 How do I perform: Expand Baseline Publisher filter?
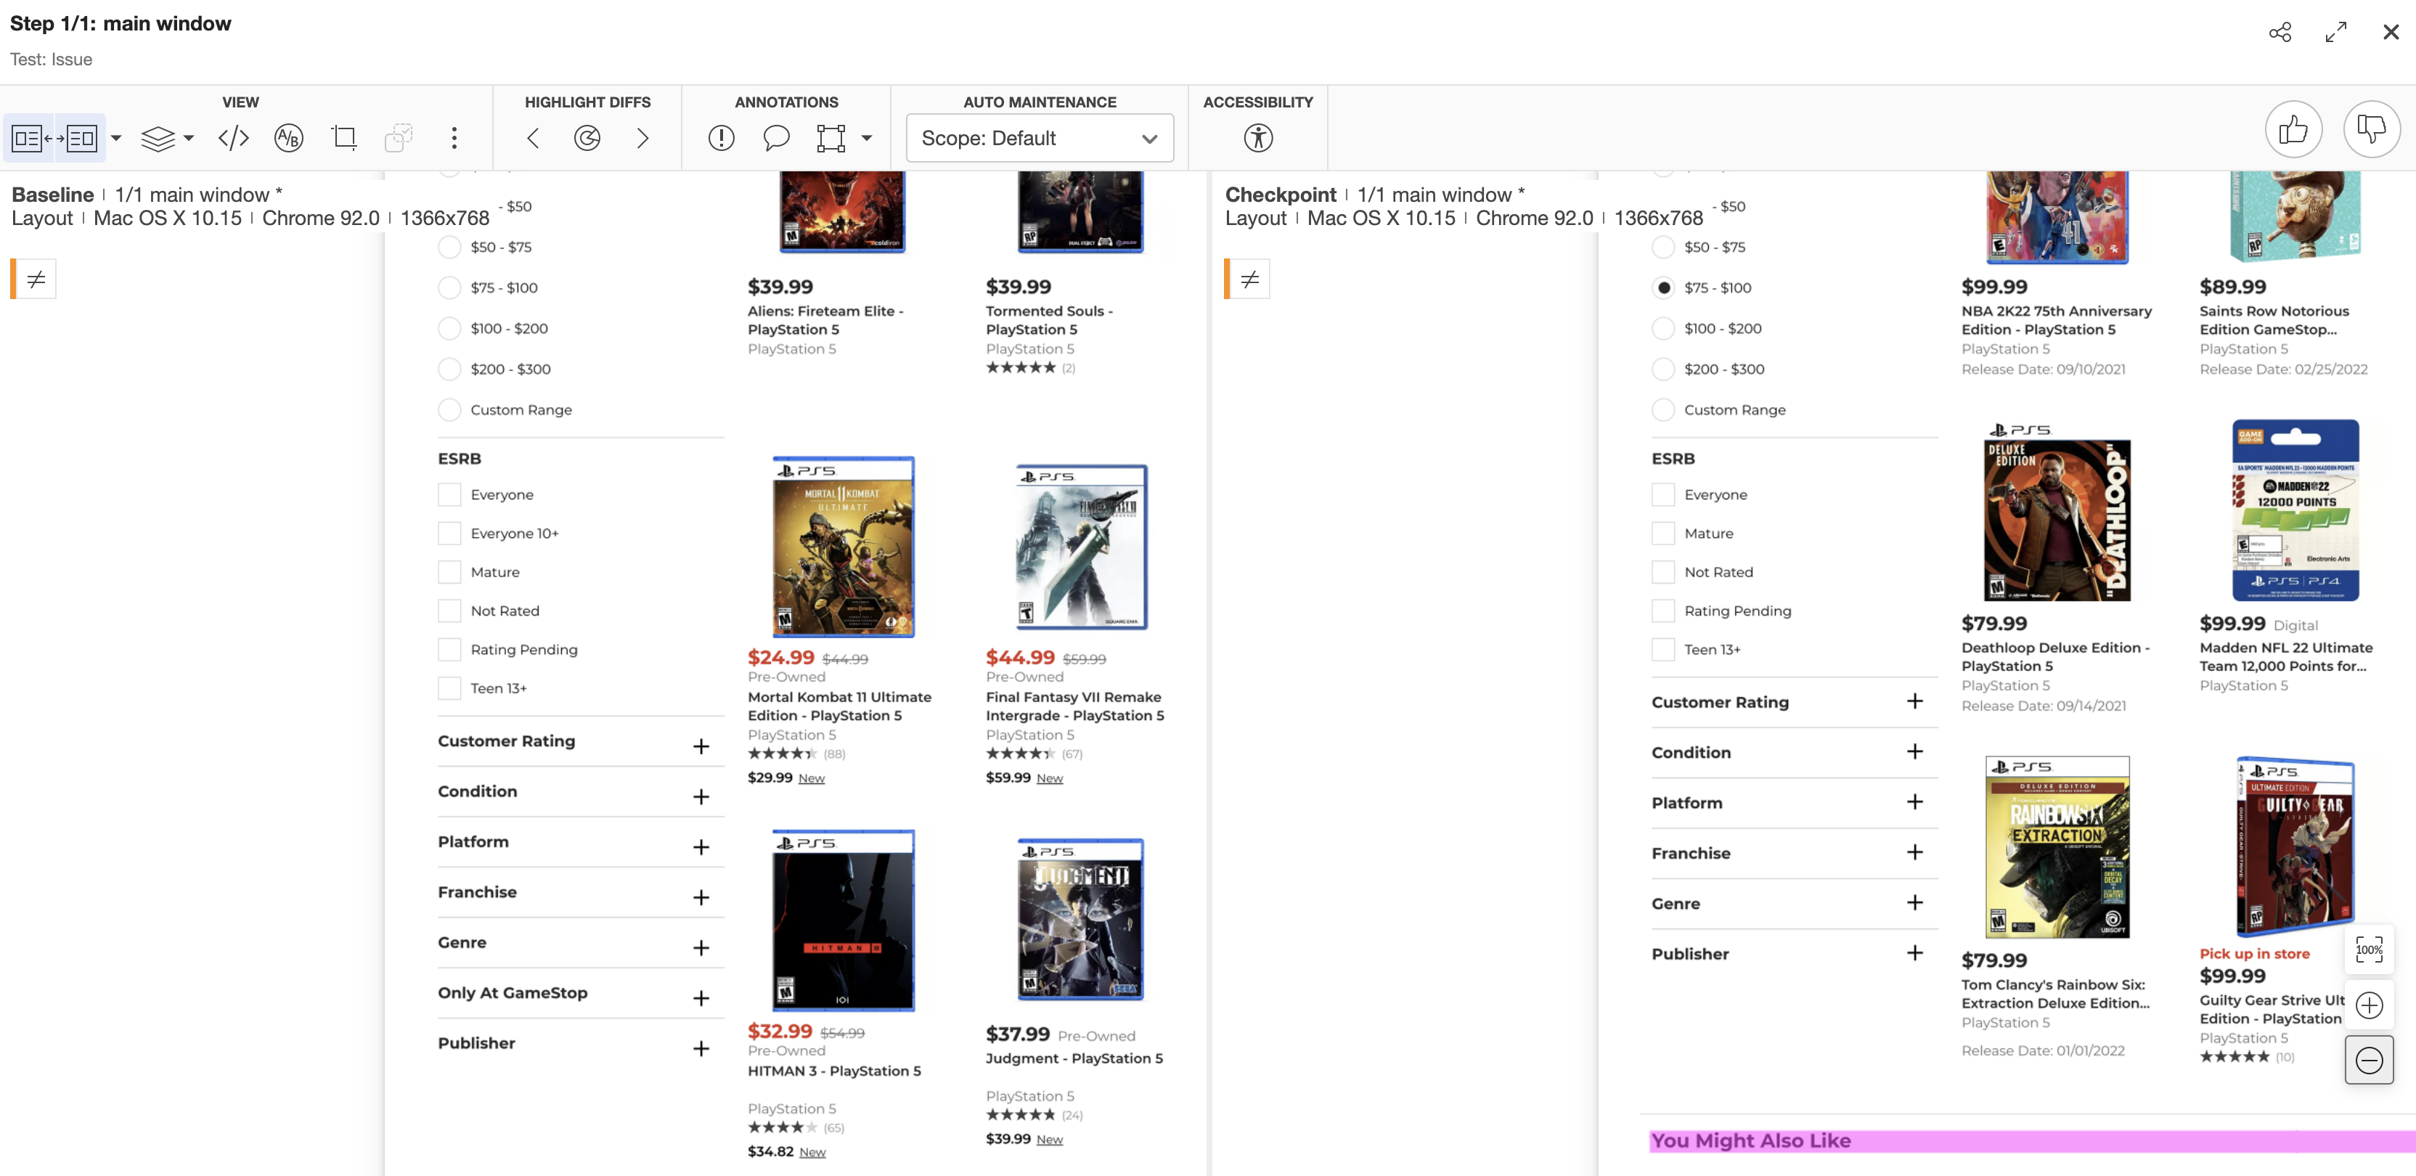[701, 1048]
